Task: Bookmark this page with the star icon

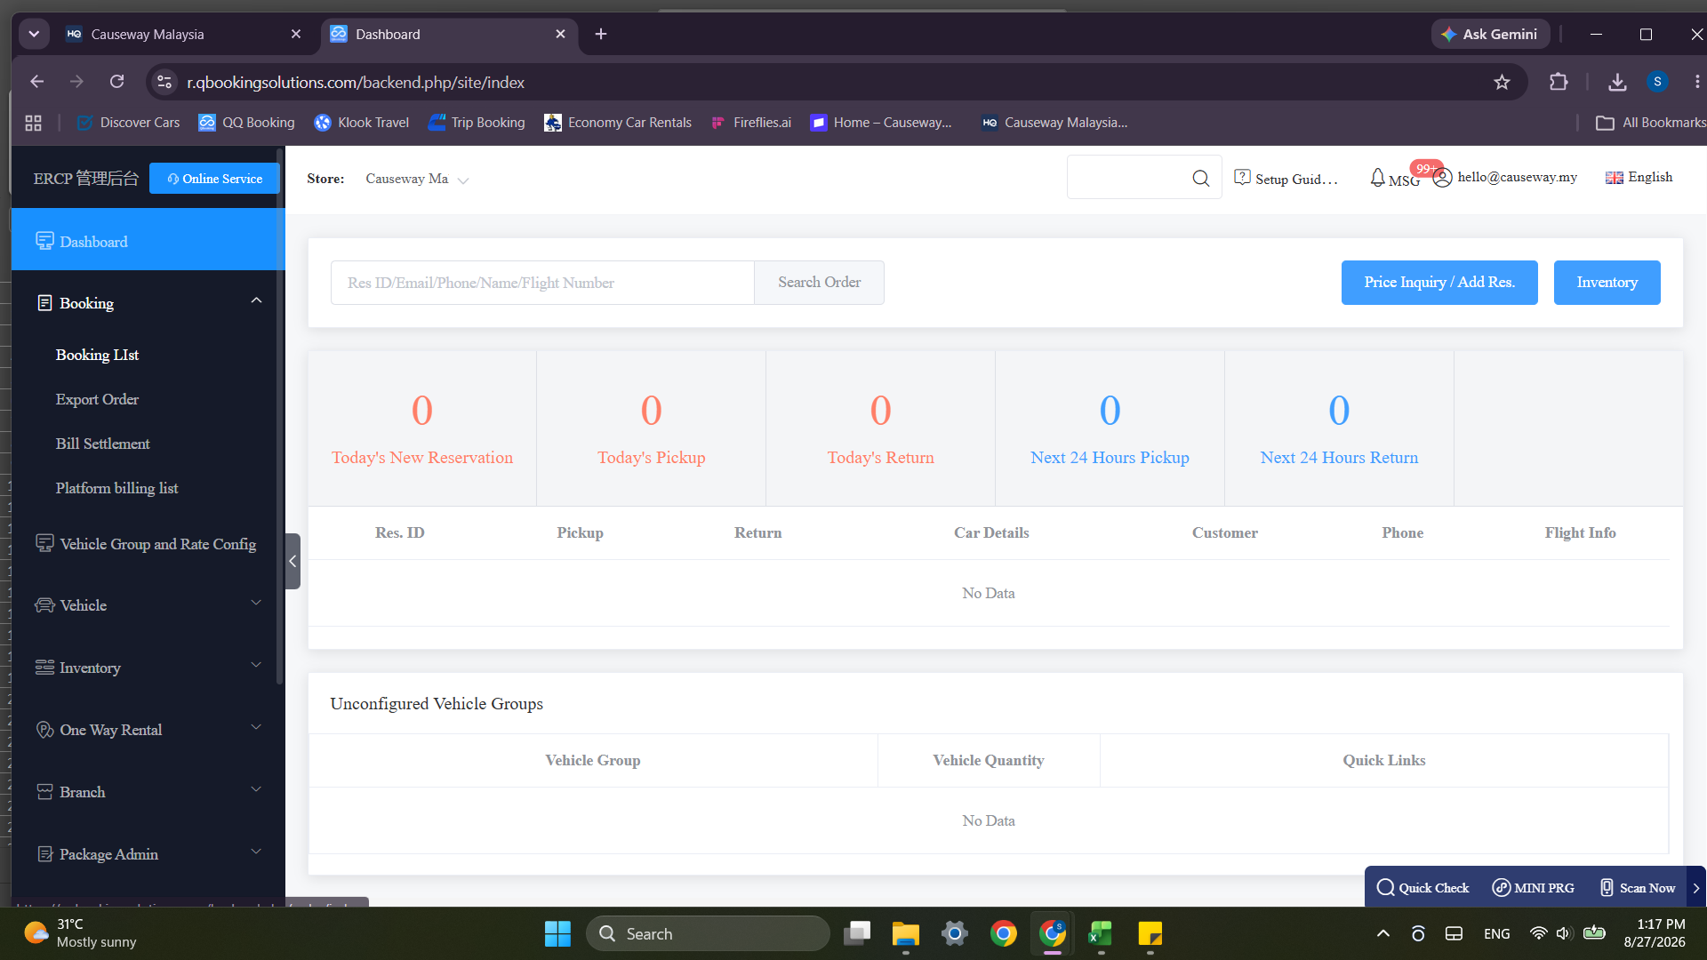Action: point(1502,82)
